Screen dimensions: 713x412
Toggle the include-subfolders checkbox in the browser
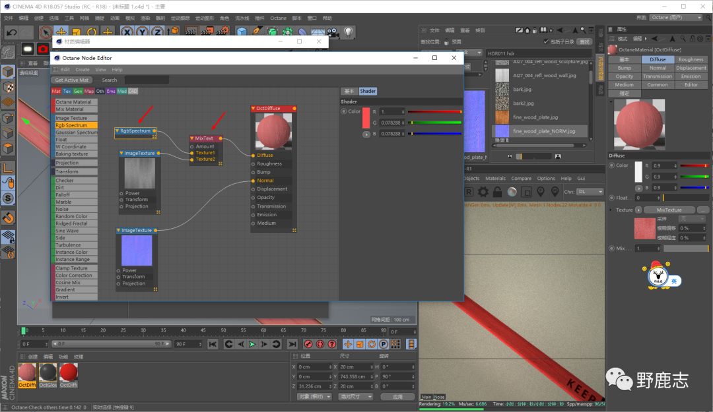[546, 42]
